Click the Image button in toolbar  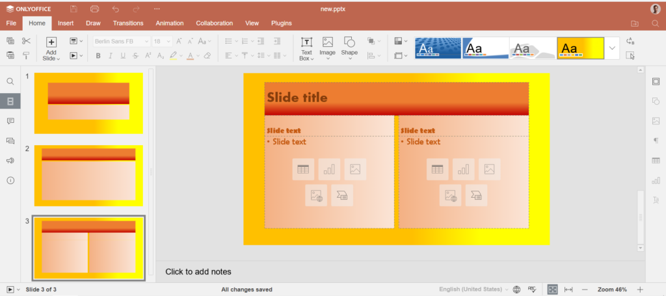pyautogui.click(x=328, y=49)
